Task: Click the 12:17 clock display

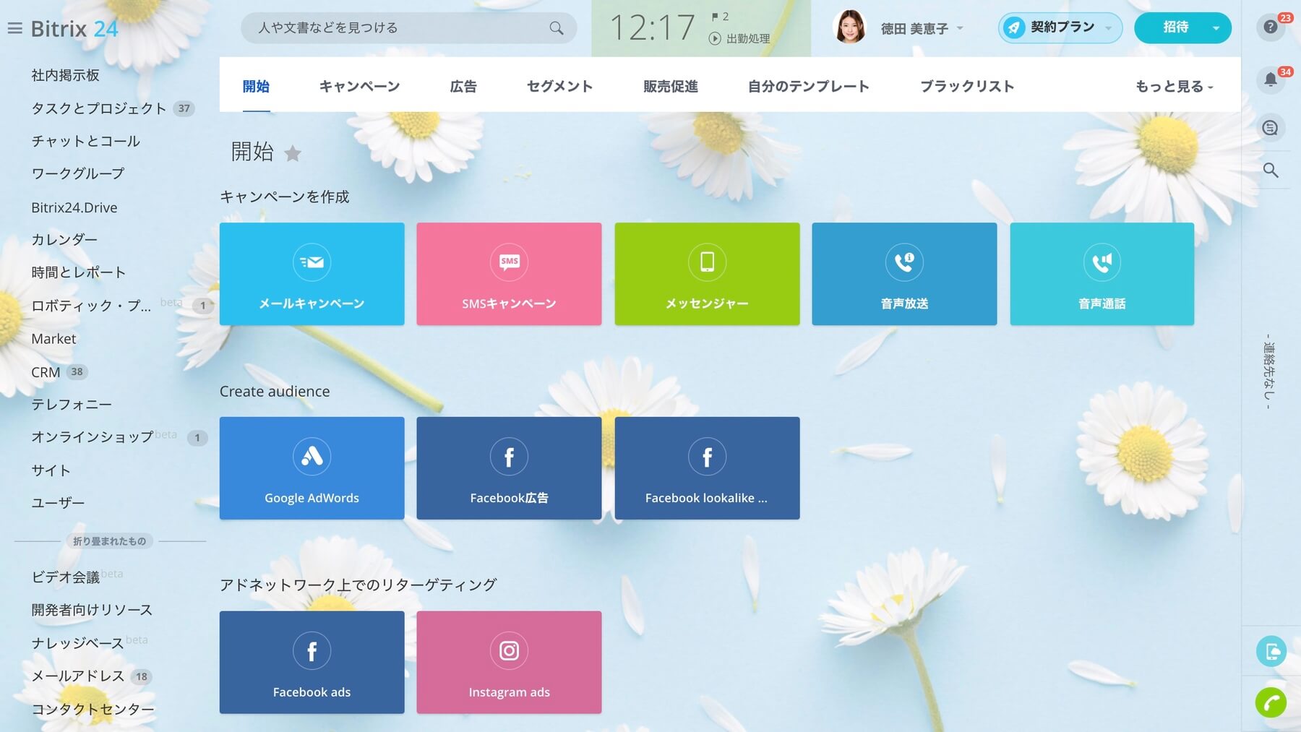Action: tap(651, 28)
